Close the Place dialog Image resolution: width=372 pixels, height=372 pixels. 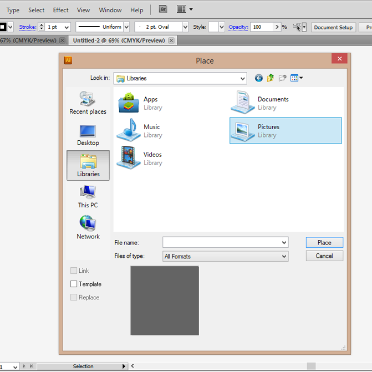click(339, 58)
